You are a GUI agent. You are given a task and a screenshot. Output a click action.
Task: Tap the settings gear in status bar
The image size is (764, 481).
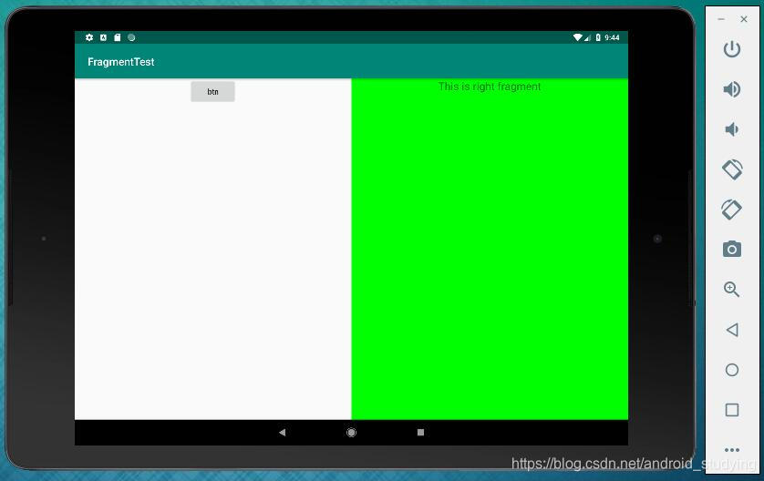tap(89, 37)
